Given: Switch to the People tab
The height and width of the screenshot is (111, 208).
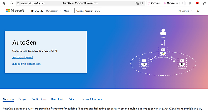Looking at the screenshot, I should 23,99.
